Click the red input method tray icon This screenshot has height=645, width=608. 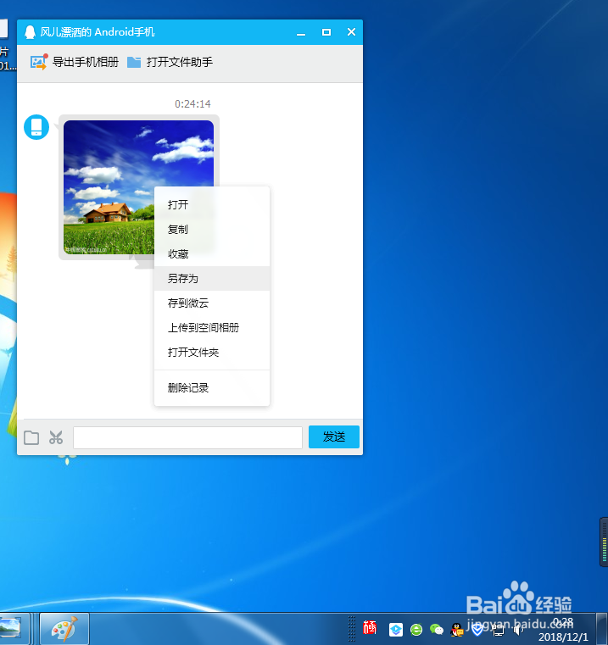pos(369,628)
